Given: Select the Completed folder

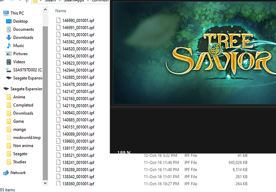Looking at the screenshot, I should point(23,105).
